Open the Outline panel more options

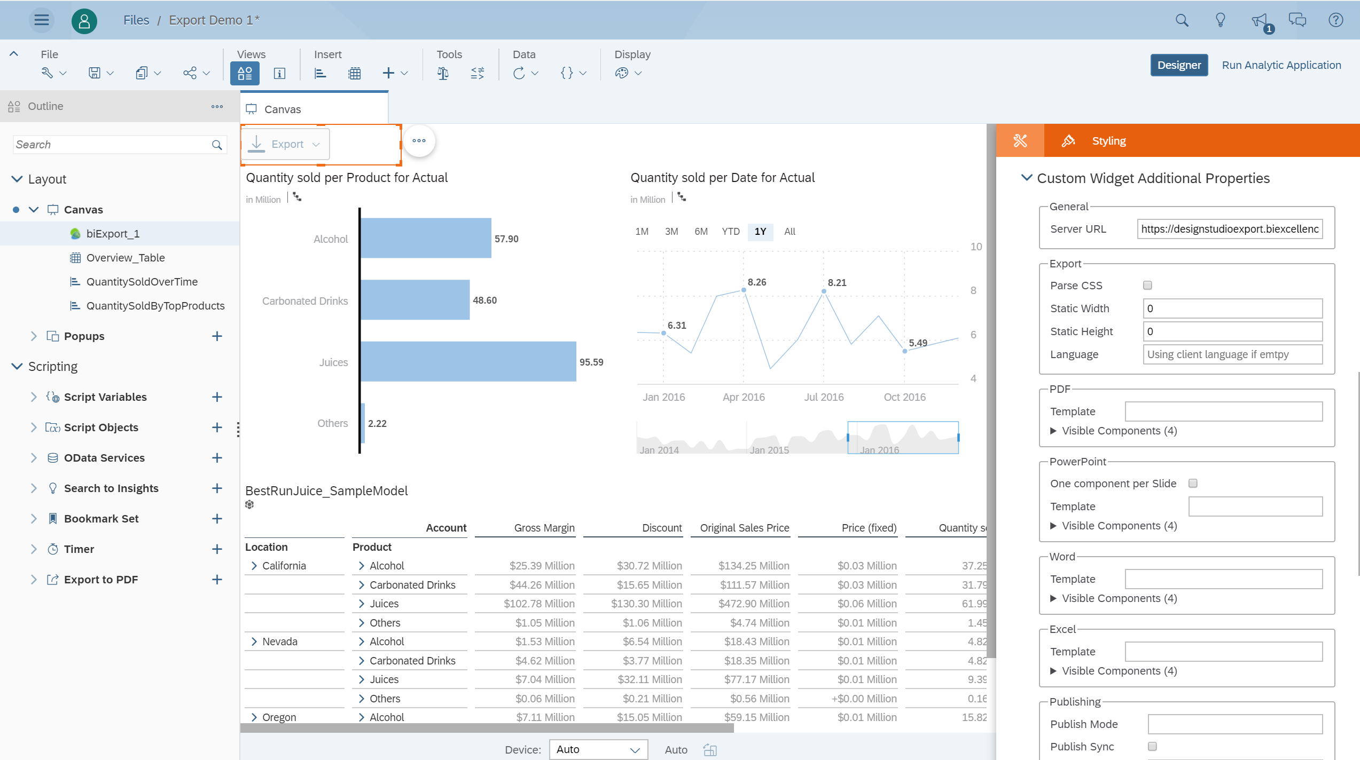coord(217,107)
